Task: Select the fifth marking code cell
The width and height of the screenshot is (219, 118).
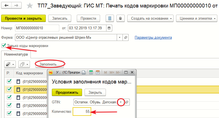Action: coord(30,114)
